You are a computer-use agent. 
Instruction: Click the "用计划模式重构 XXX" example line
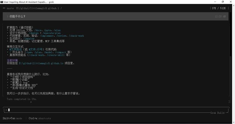pos(24,85)
